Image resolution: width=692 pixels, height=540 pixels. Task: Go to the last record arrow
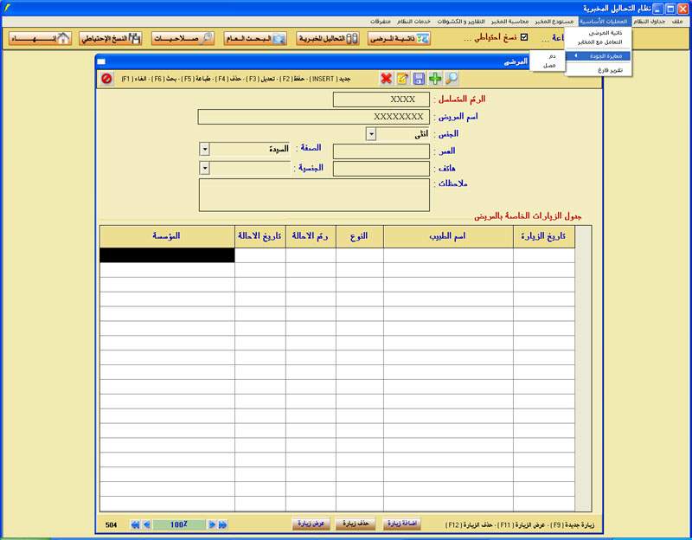[222, 524]
